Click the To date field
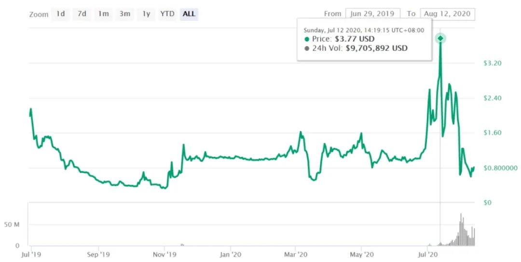Image resolution: width=521 pixels, height=262 pixels. (x=447, y=14)
